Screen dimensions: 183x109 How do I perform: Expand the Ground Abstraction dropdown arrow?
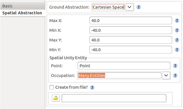tap(129, 7)
